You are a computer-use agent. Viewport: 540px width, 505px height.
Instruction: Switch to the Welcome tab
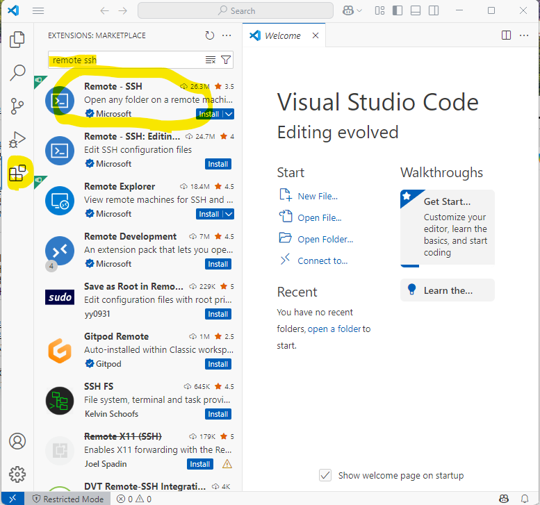click(x=282, y=35)
